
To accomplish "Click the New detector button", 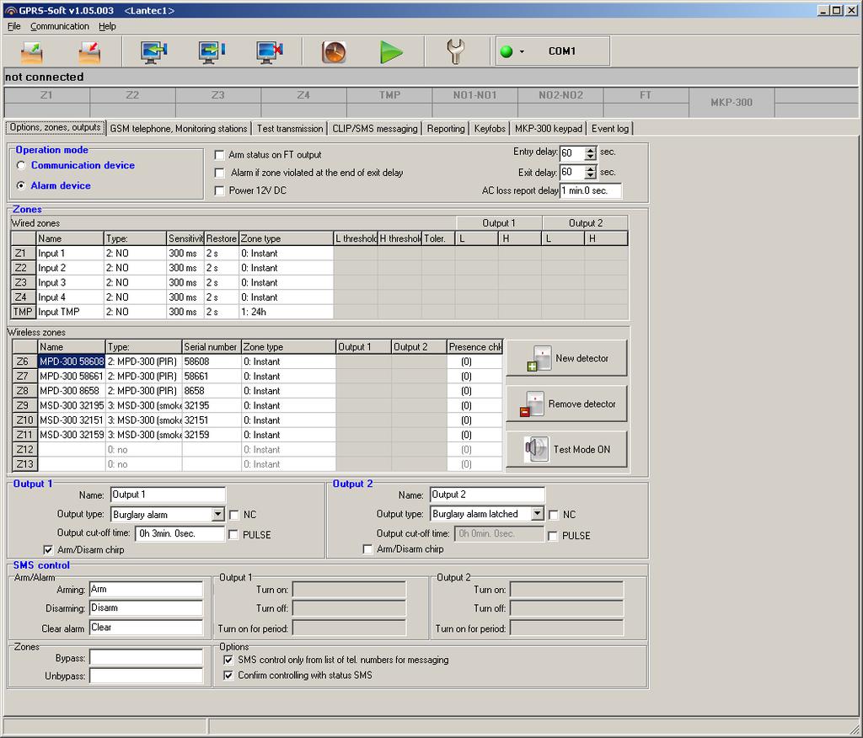I will 566,358.
